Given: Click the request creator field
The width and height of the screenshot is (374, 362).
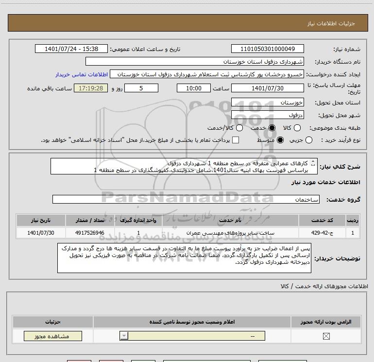Looking at the screenshot, I should (207, 74).
